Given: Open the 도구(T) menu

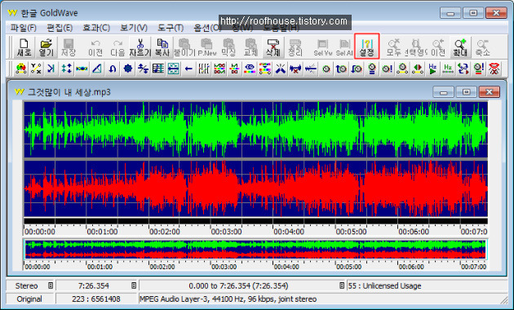Looking at the screenshot, I should point(171,28).
